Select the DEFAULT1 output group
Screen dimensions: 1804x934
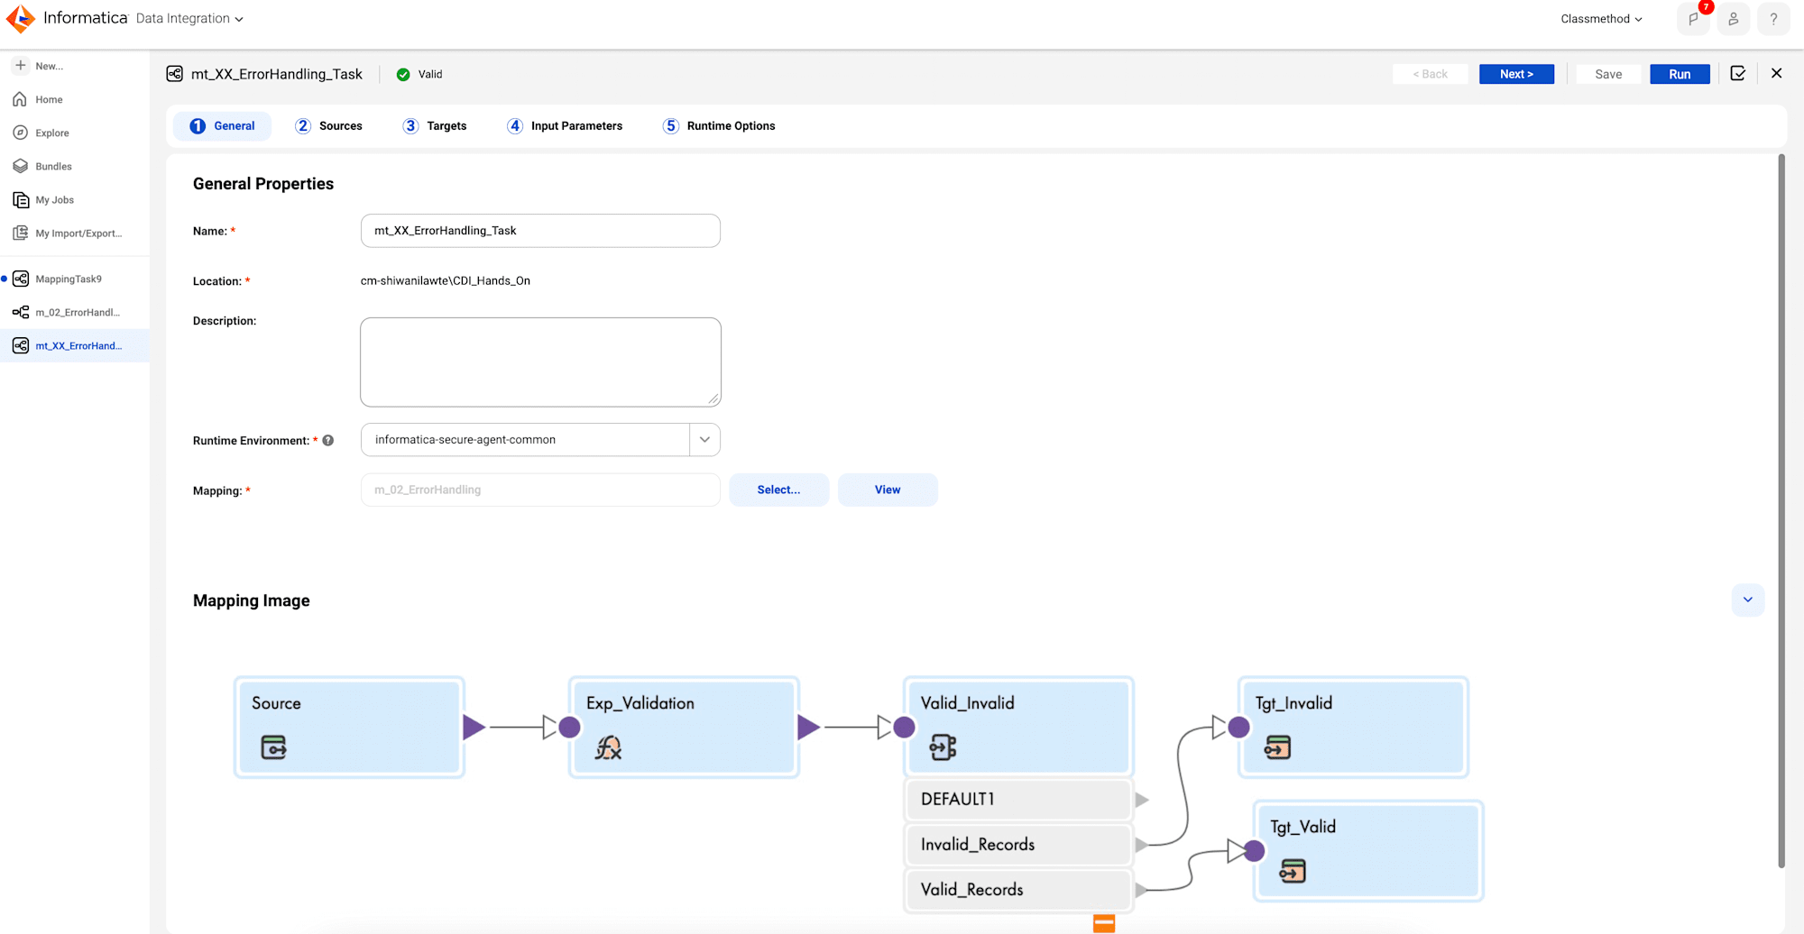coord(1018,800)
